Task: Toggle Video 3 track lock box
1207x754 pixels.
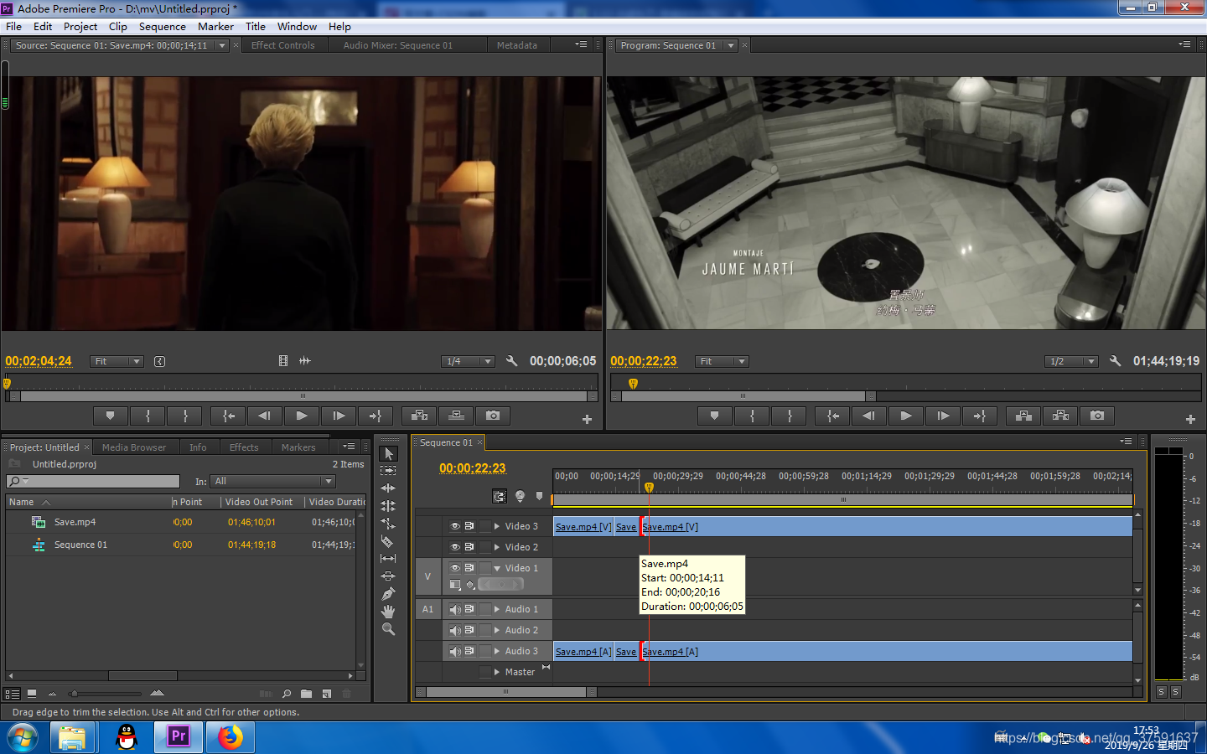Action: click(485, 526)
